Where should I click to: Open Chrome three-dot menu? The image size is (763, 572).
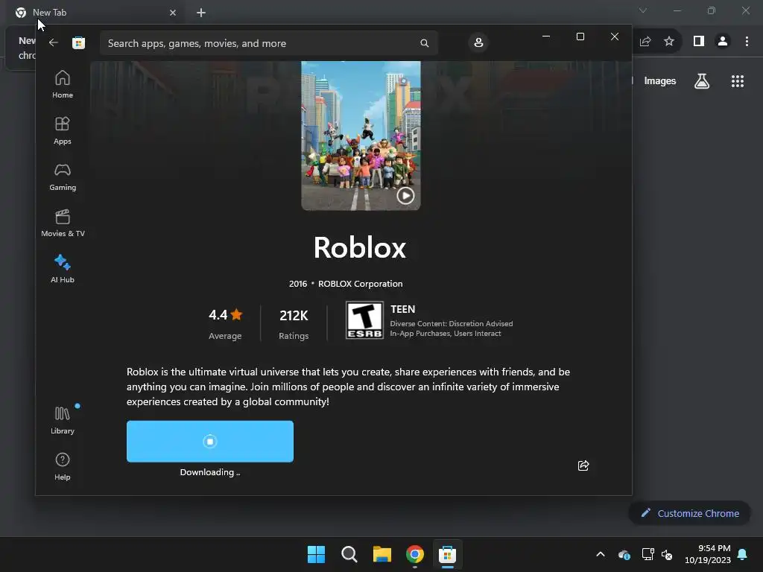click(747, 42)
